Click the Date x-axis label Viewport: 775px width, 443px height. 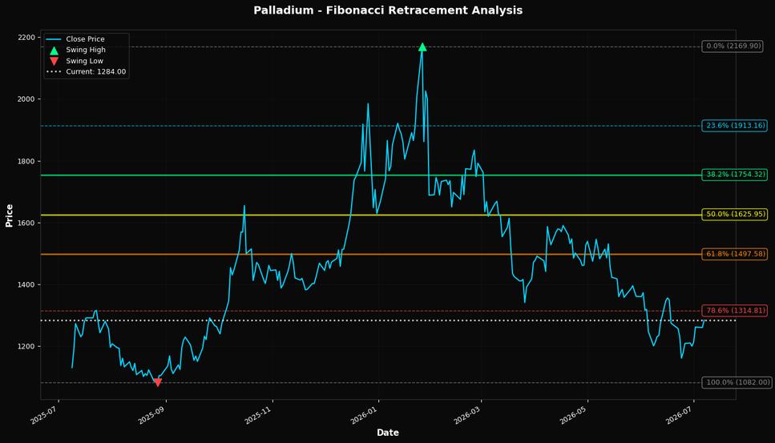point(388,433)
